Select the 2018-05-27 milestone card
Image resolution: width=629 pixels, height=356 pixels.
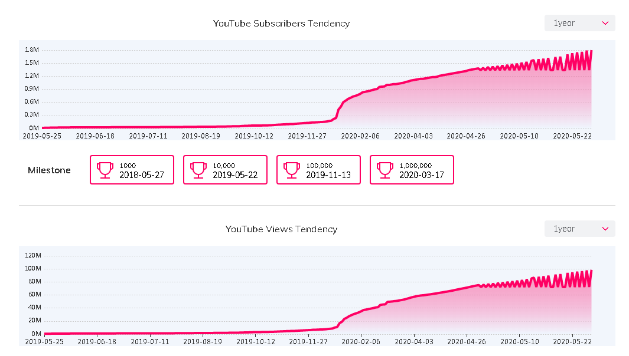coord(132,170)
